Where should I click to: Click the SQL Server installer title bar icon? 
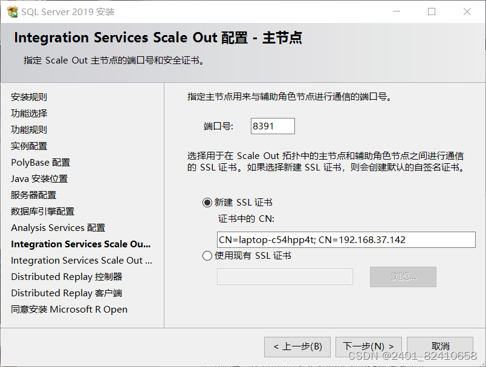pyautogui.click(x=13, y=11)
